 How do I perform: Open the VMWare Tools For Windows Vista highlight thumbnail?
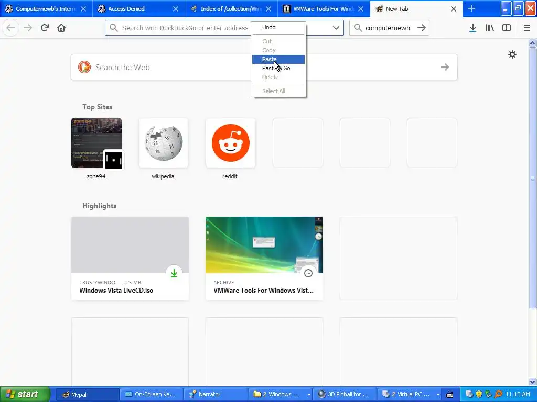click(x=264, y=245)
